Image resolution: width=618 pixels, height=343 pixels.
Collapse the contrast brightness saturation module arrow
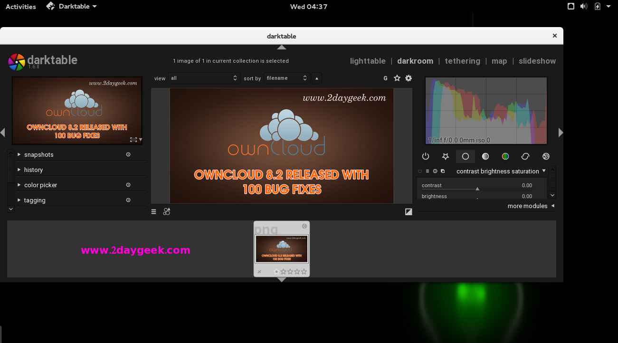544,171
